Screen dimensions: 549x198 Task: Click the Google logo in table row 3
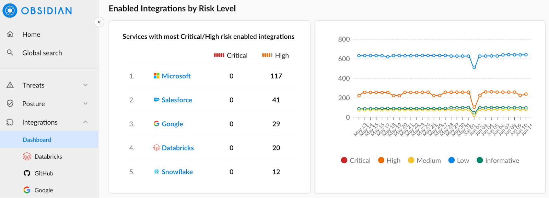156,124
